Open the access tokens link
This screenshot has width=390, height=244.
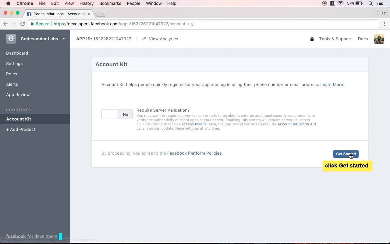194,124
